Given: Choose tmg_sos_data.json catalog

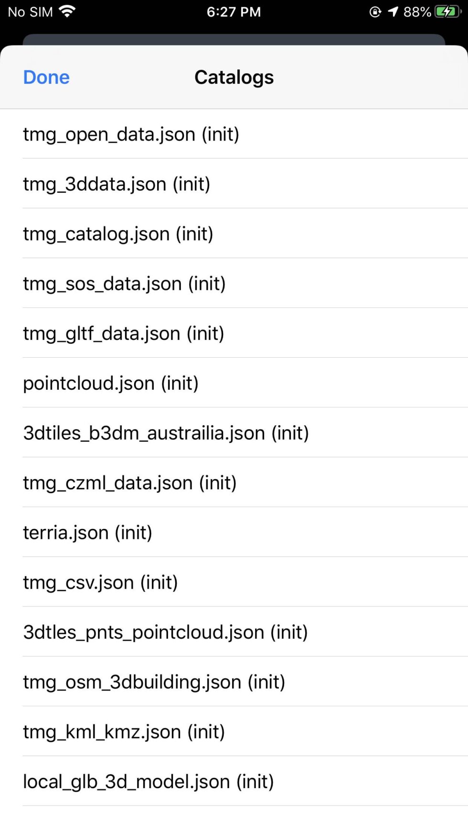Looking at the screenshot, I should [124, 284].
